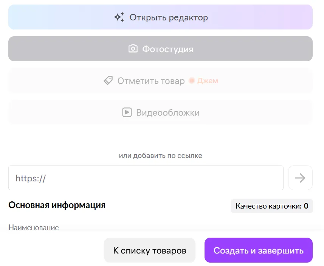Focus the https:// link input field
Image resolution: width=324 pixels, height=266 pixels.
tap(146, 178)
